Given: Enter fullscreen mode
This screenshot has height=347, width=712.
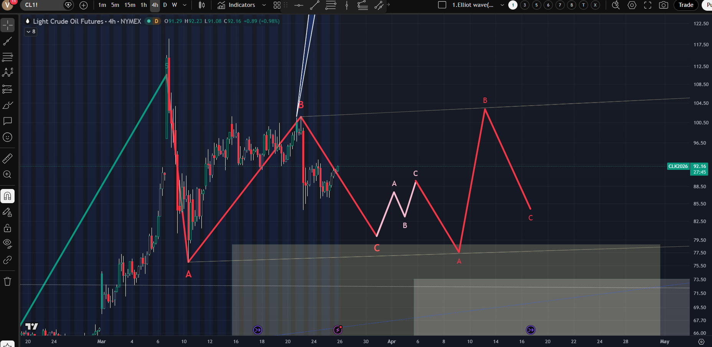Looking at the screenshot, I should 648,5.
